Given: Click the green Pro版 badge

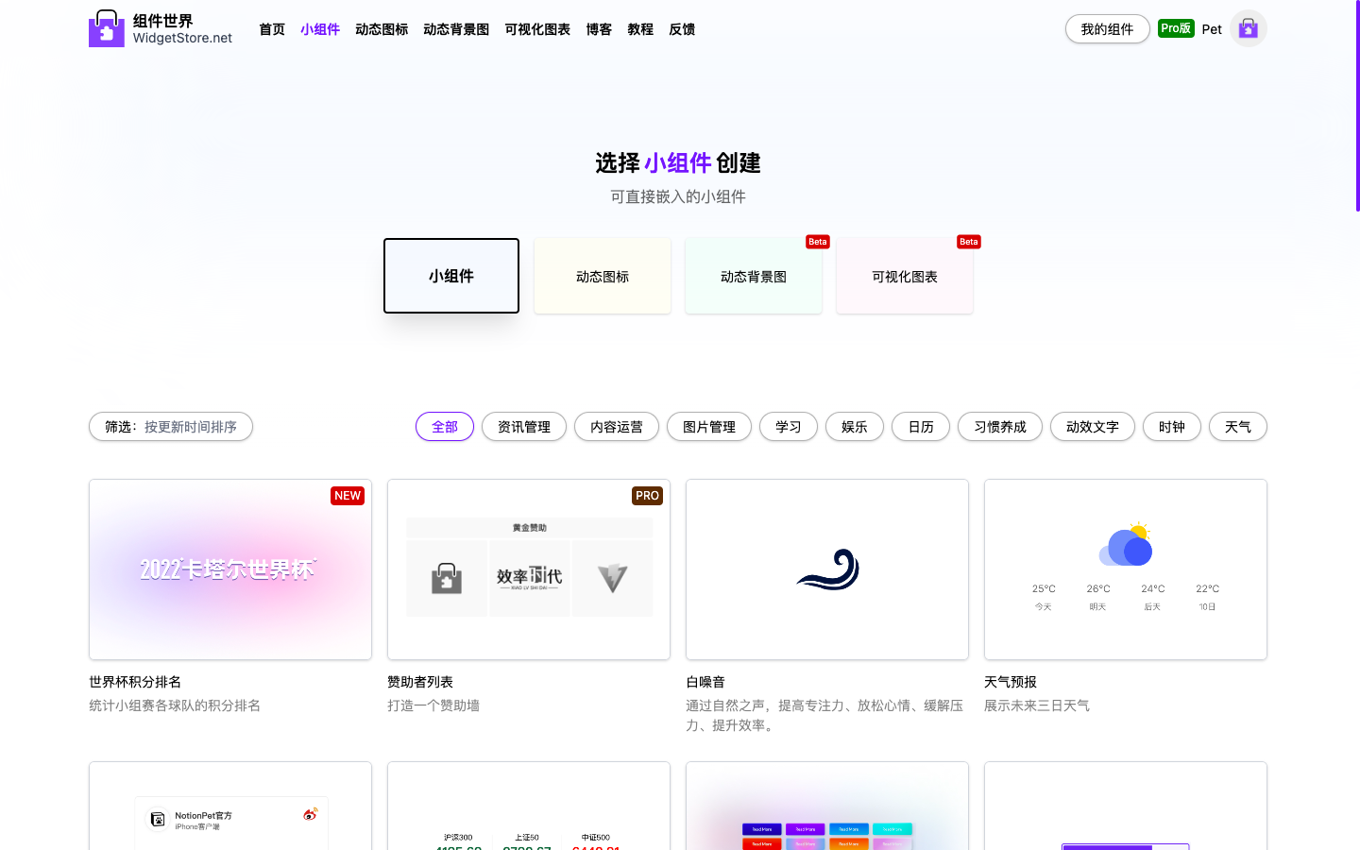Looking at the screenshot, I should pyautogui.click(x=1176, y=28).
